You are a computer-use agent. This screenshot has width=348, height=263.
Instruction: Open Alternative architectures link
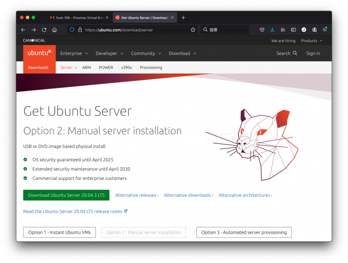pos(245,195)
